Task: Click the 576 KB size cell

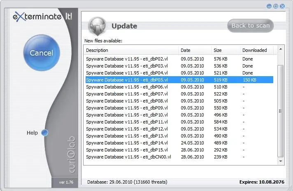Action: pos(221,59)
